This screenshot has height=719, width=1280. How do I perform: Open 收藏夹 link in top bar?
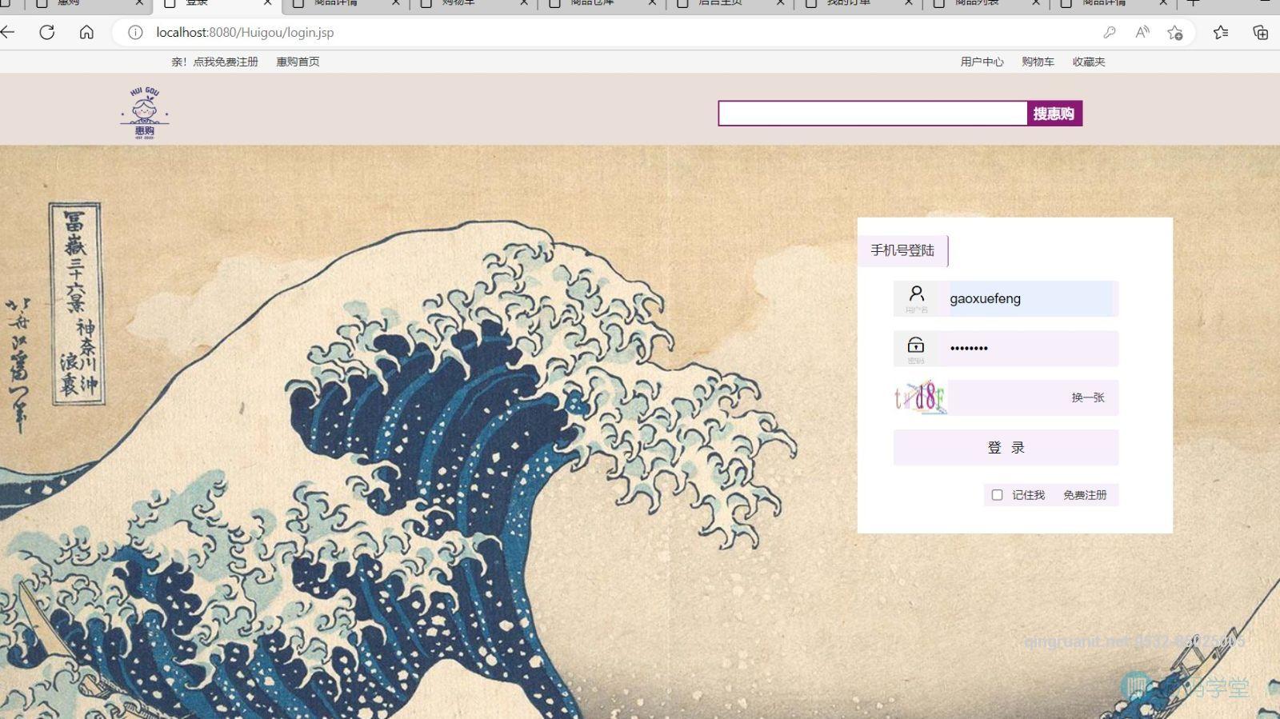pyautogui.click(x=1088, y=62)
